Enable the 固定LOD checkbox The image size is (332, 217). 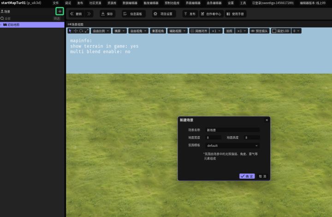pyautogui.click(x=274, y=31)
